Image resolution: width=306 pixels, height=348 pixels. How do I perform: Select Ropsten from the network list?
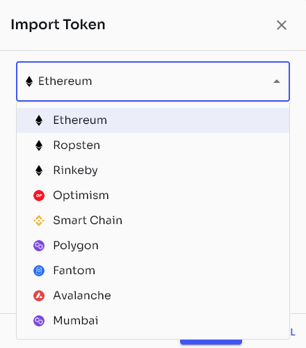pyautogui.click(x=153, y=145)
